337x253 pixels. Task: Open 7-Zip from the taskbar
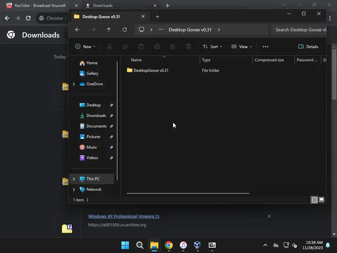(x=212, y=245)
